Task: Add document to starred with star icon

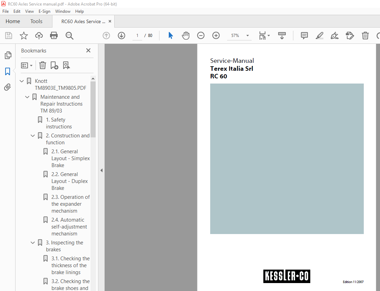Action: point(24,36)
